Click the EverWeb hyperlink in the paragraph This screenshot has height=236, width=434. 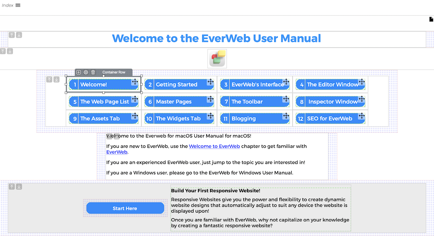[116, 152]
